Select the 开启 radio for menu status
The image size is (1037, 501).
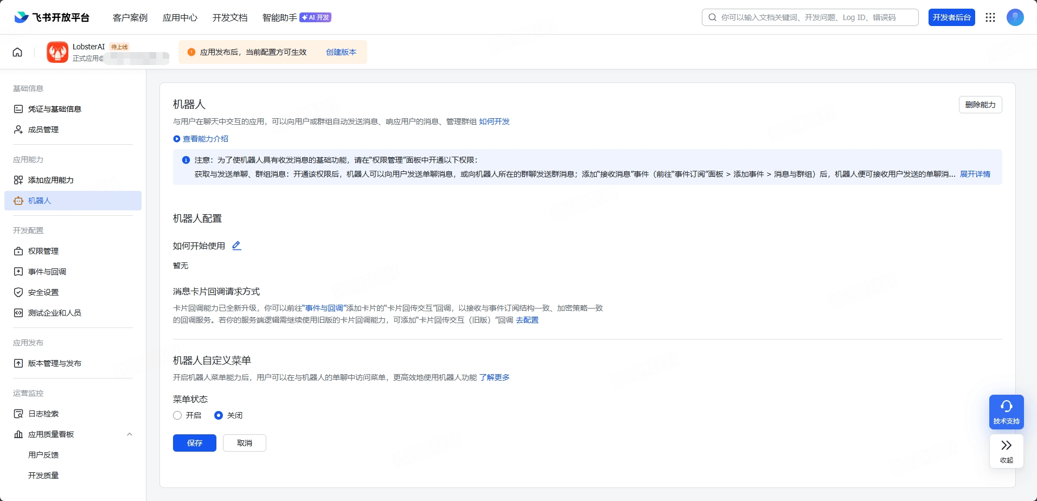177,415
